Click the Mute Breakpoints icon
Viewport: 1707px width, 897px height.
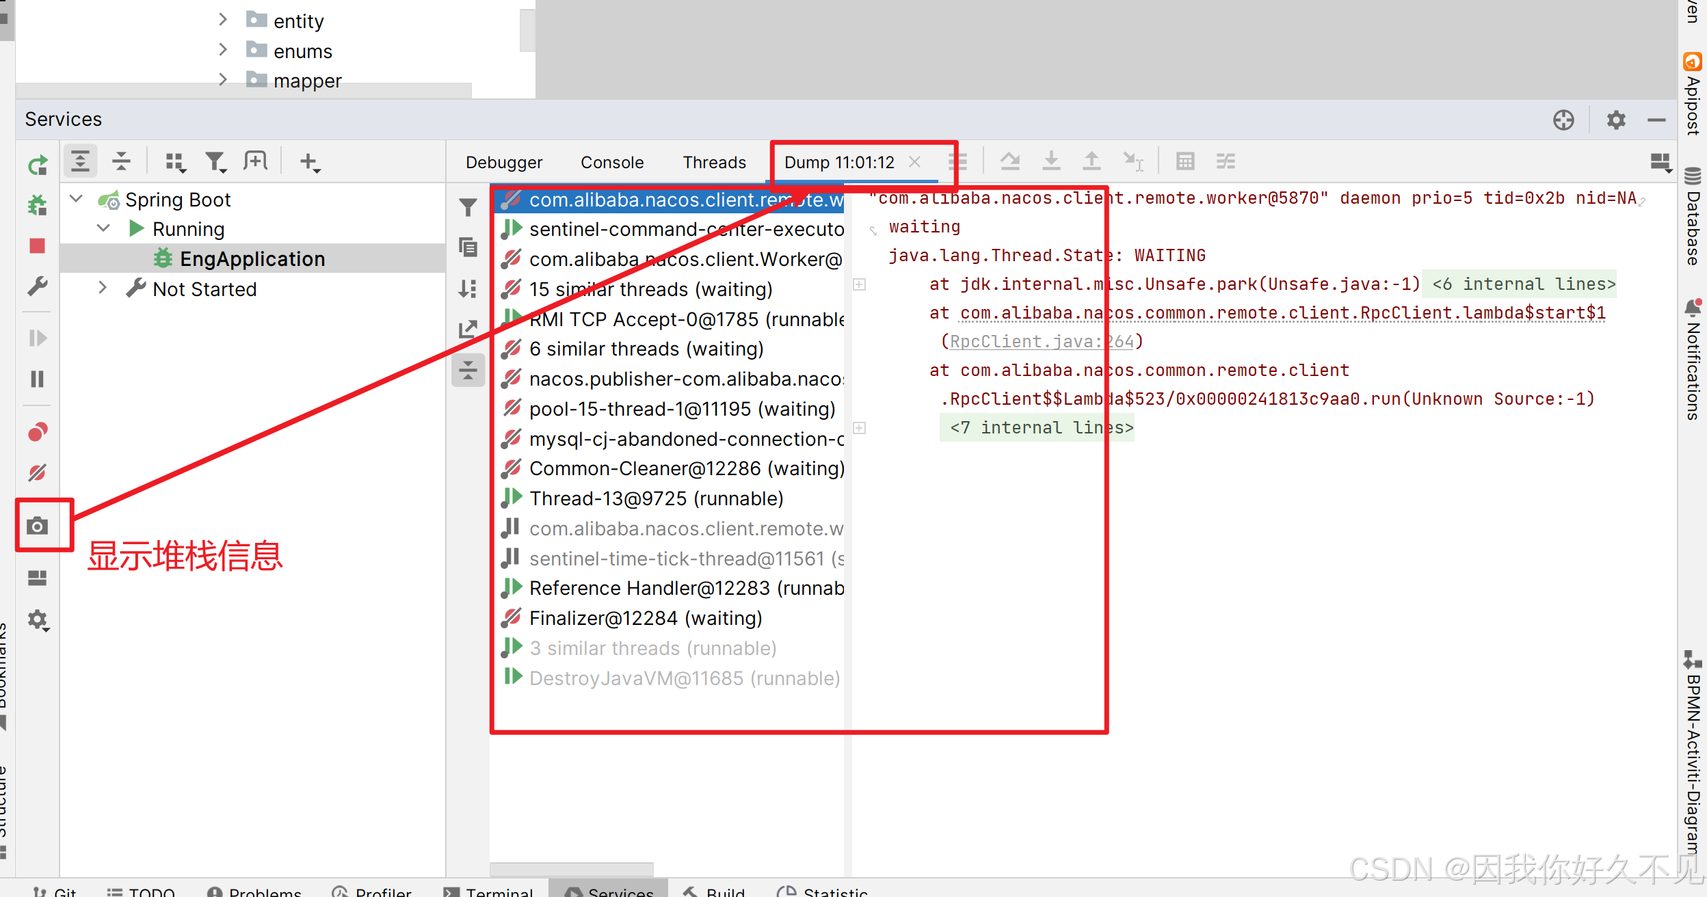click(37, 472)
